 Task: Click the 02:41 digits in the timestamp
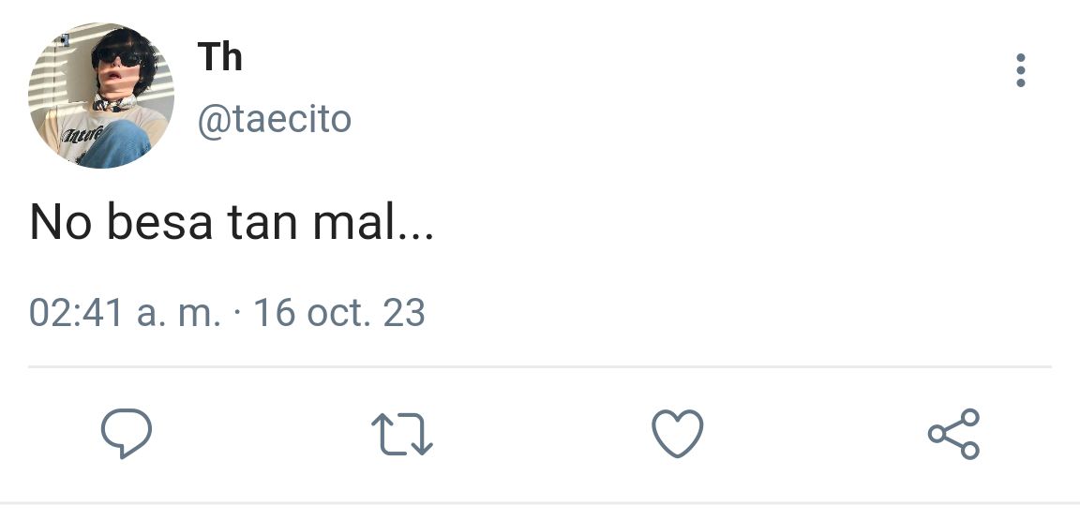77,313
